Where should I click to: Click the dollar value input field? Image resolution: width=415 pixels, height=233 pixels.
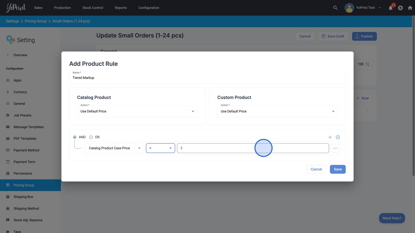(x=253, y=148)
